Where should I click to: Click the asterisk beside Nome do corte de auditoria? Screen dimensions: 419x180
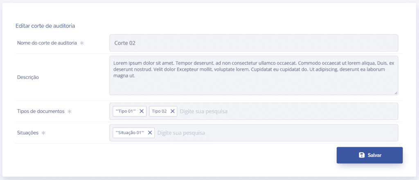tap(82, 43)
